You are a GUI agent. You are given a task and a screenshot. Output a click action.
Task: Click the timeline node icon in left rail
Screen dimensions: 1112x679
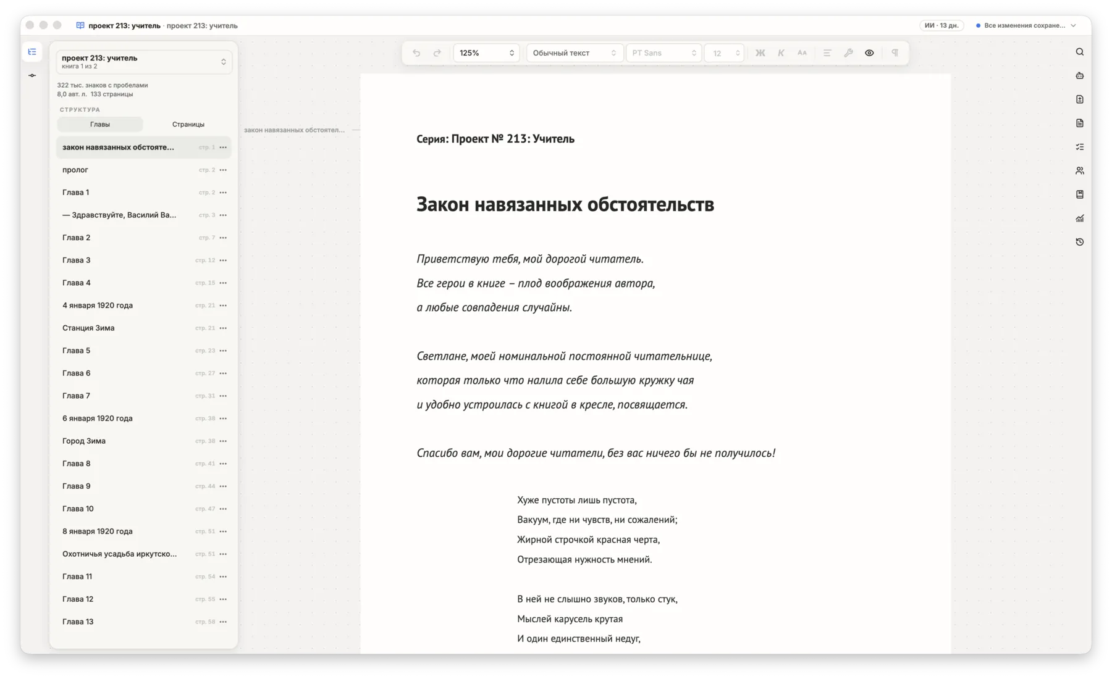click(32, 75)
